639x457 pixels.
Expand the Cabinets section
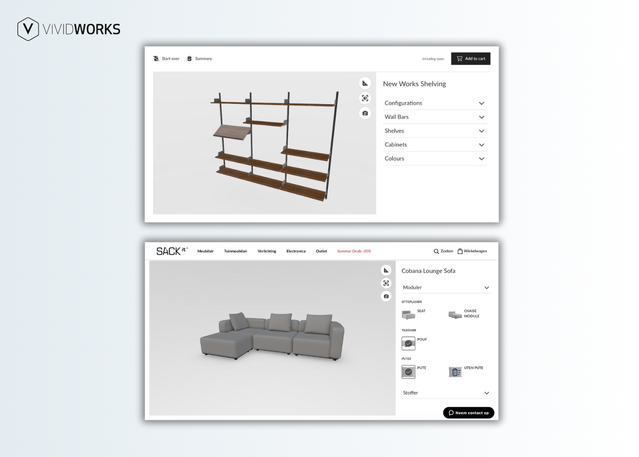pyautogui.click(x=435, y=145)
